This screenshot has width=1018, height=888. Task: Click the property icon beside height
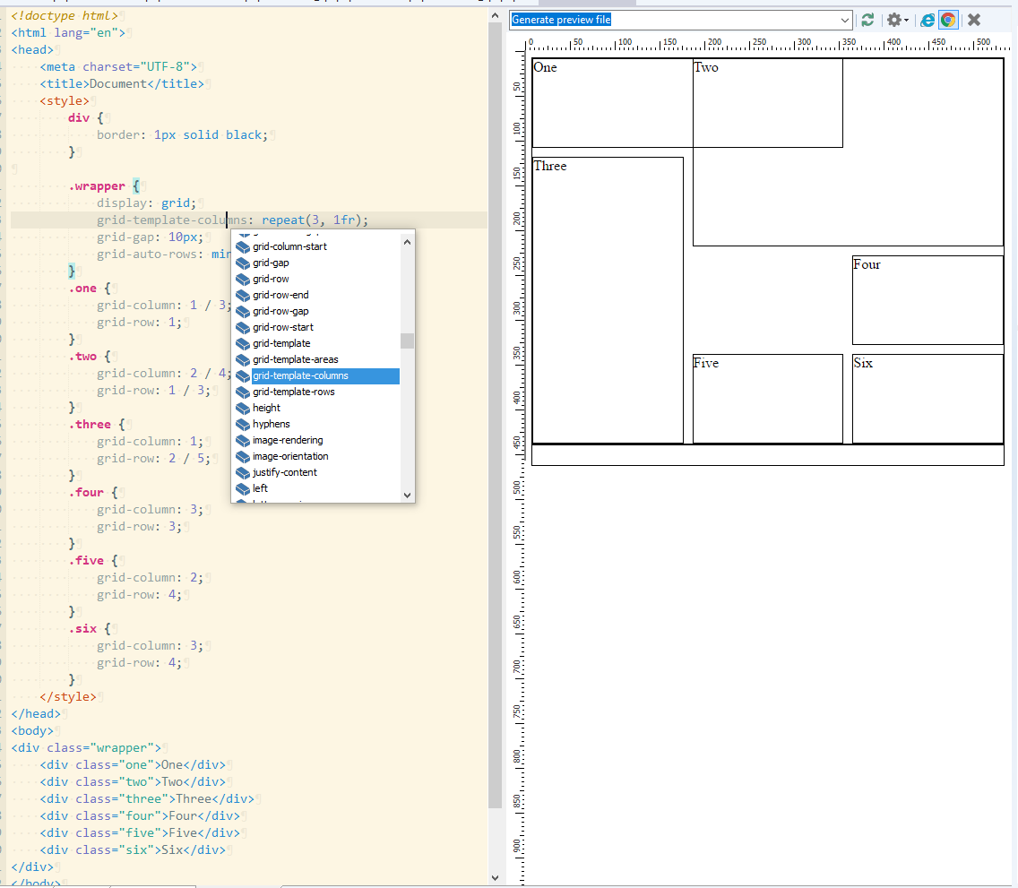coord(243,409)
